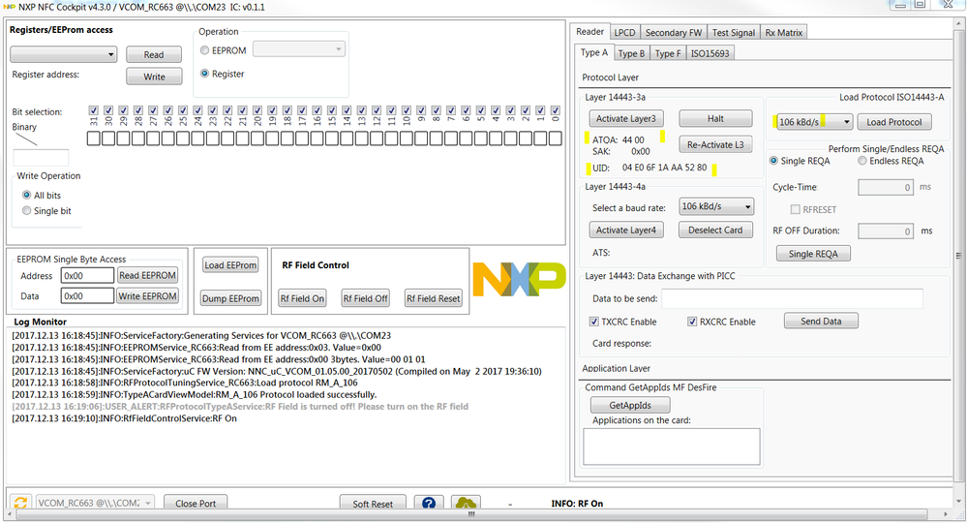Click the Soft Reset button
This screenshot has width=967, height=523.
click(373, 503)
